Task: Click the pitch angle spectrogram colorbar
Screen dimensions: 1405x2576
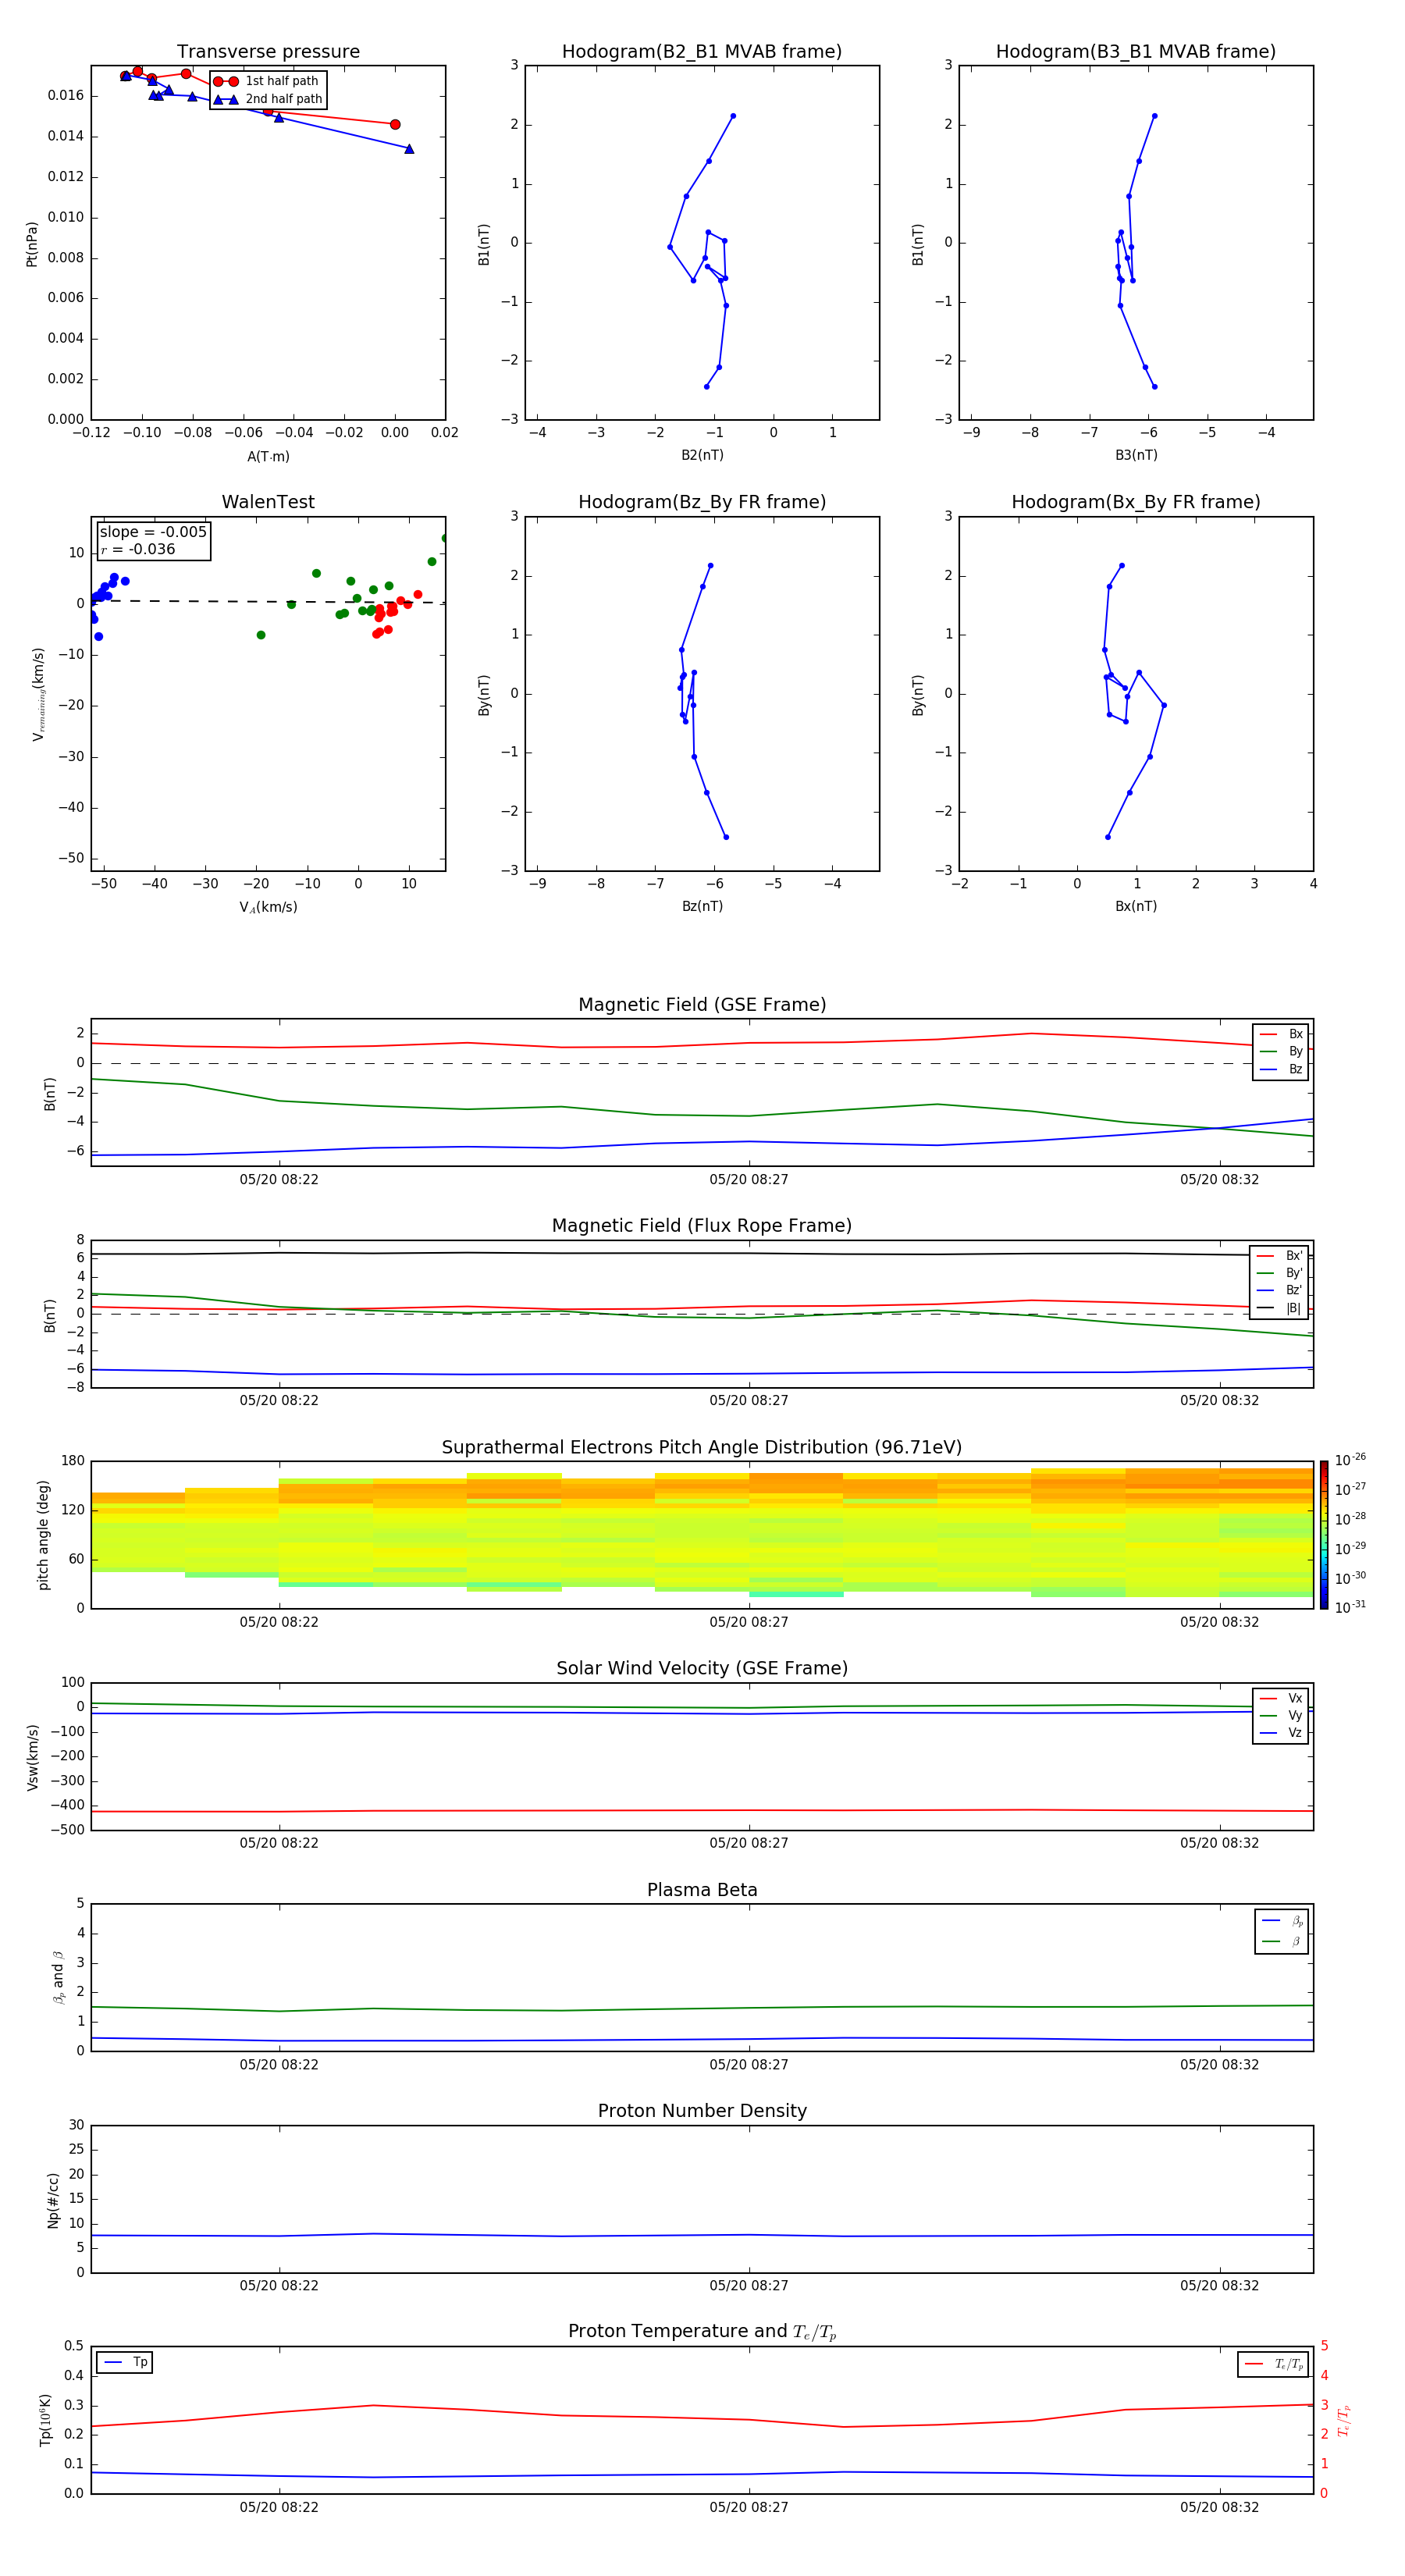Action: click(1324, 1535)
